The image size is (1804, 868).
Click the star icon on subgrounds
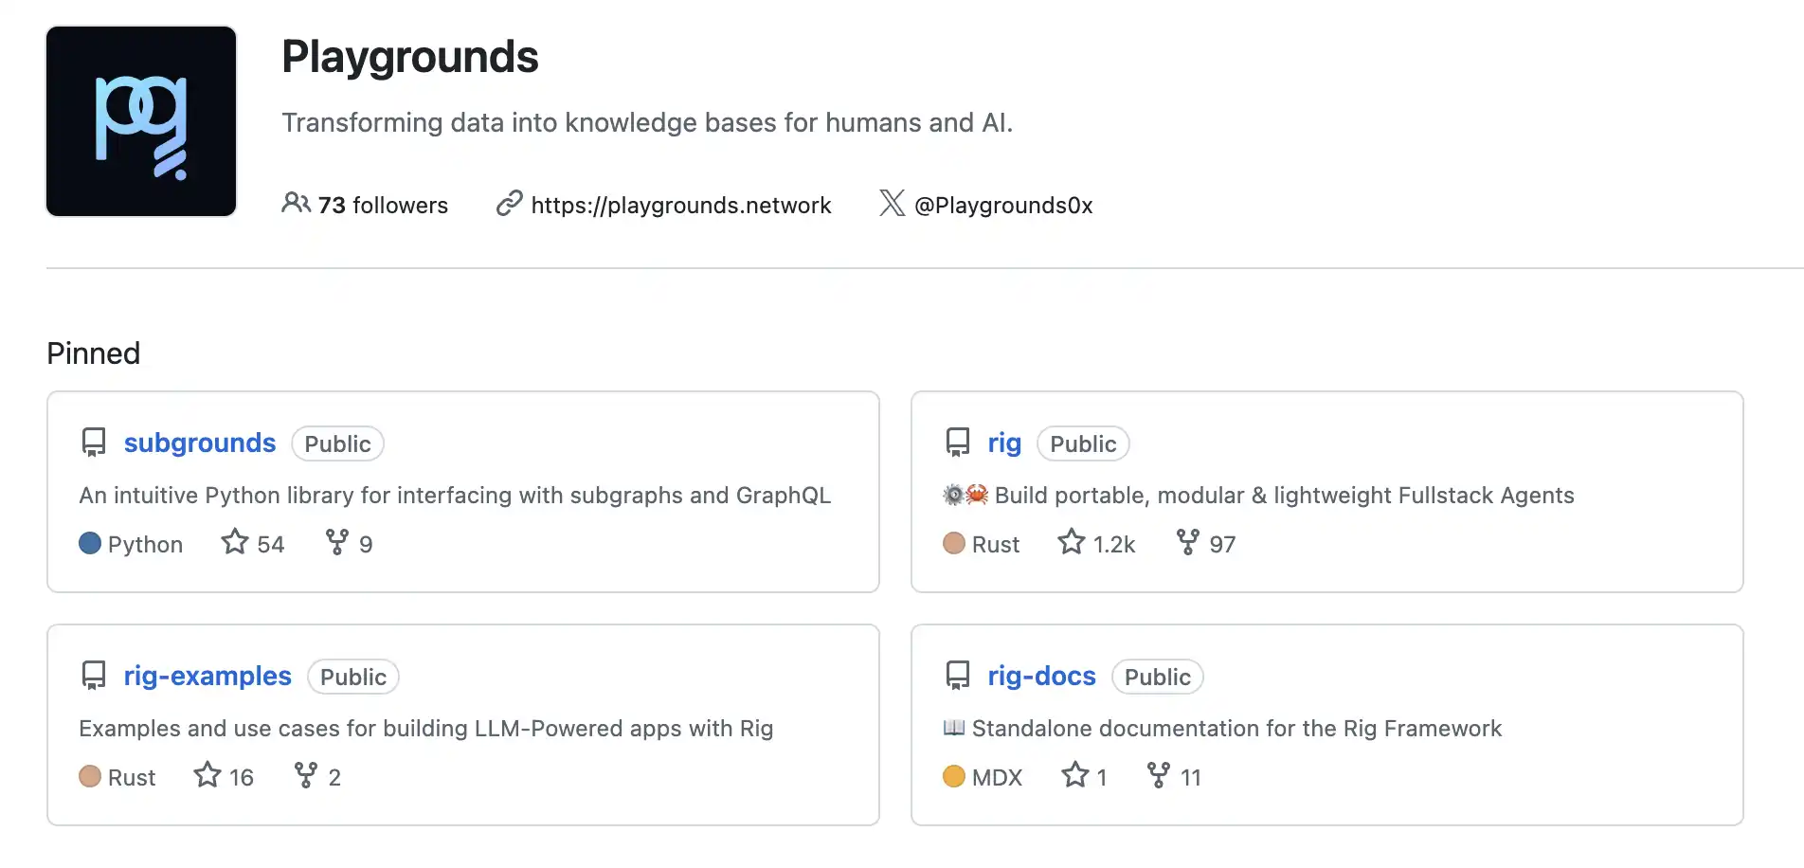[x=235, y=542]
